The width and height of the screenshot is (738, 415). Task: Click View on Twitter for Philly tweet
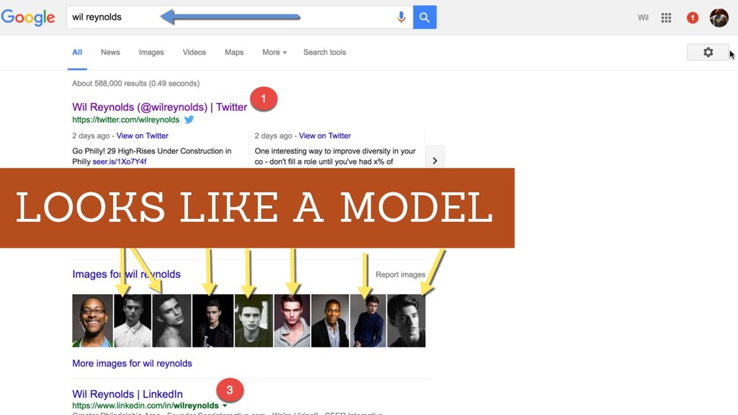(x=142, y=135)
